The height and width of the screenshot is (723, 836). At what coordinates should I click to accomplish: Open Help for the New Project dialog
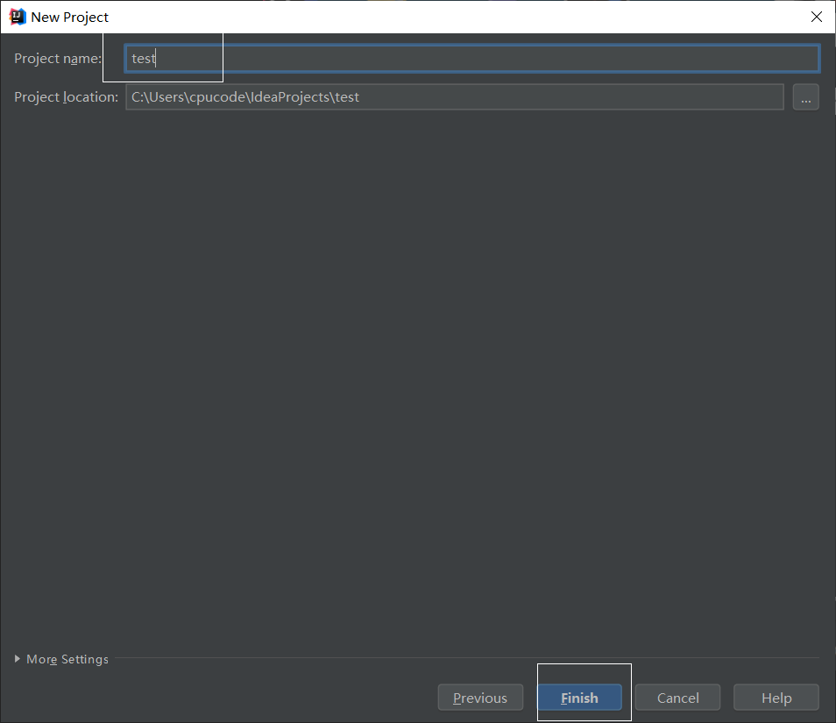click(776, 698)
